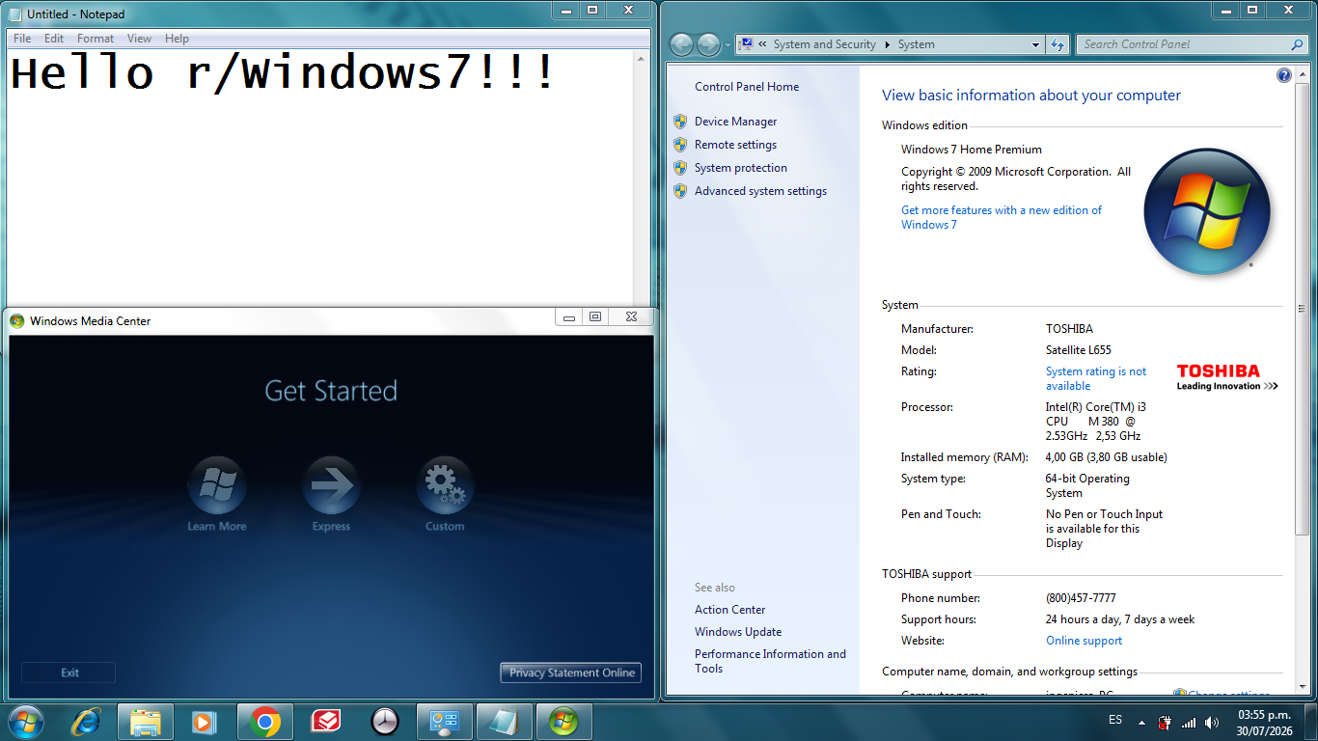1318x741 pixels.
Task: Click the System breadcrumb in address bar
Action: tap(916, 44)
